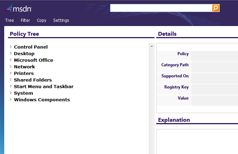Open the Copy menu
The image size is (238, 154).
tap(42, 20)
